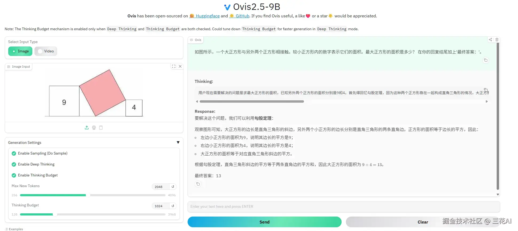This screenshot has width=518, height=231.
Task: Toggle Enable Sampling (Do Sample) checkbox
Action: tap(14, 153)
